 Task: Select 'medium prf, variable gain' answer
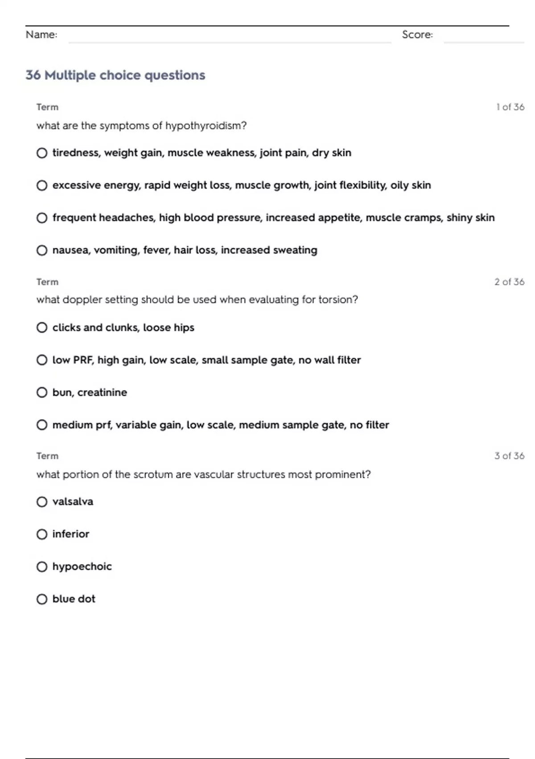coord(42,425)
